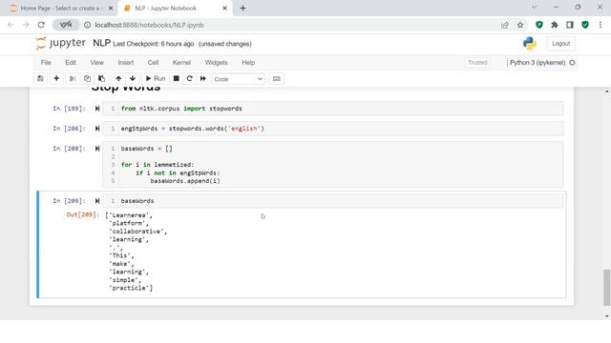Screen dimensions: 611x343
Task: Click the Logout button
Action: [560, 44]
